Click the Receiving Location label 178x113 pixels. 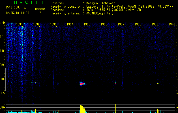66,6
